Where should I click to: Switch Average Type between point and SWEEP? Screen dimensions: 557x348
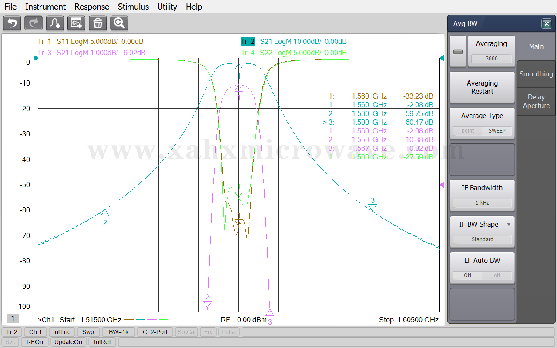[x=482, y=131]
